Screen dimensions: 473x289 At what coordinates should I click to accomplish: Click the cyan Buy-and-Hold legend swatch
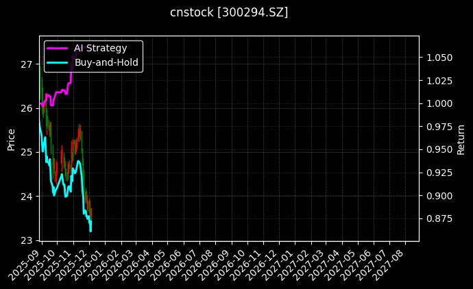click(x=57, y=62)
